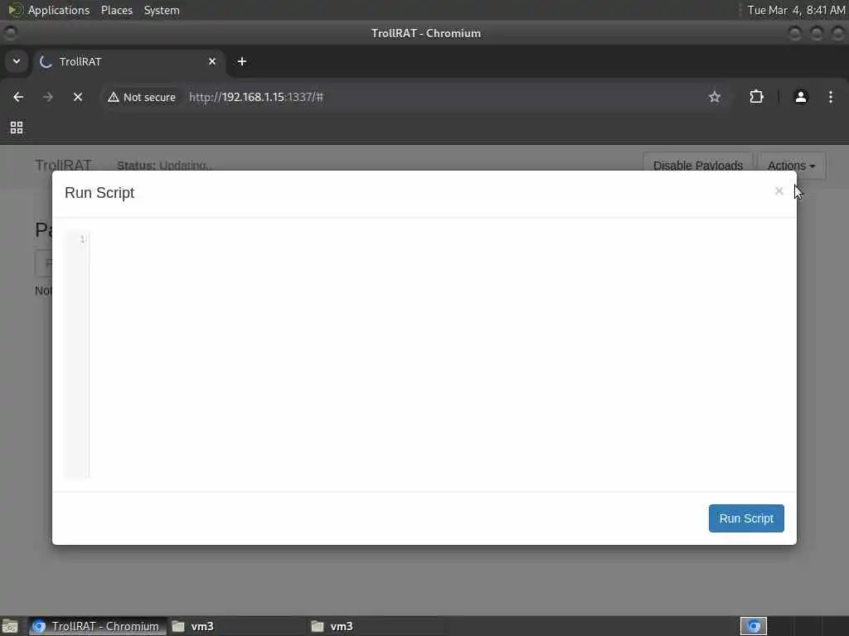This screenshot has width=849, height=636.
Task: Open the Places menu
Action: click(x=117, y=10)
